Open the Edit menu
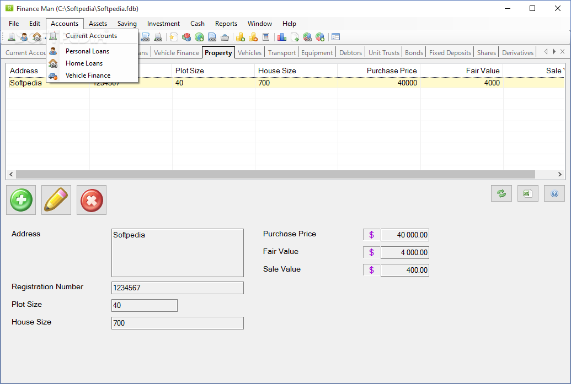Viewport: 571px width, 384px height. click(x=35, y=24)
